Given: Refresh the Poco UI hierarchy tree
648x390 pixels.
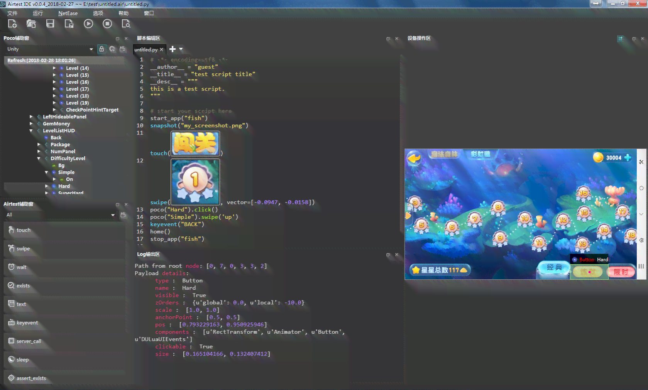Looking at the screenshot, I should tap(112, 49).
